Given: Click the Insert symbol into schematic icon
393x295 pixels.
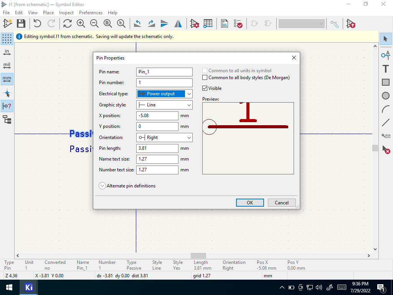Looking at the screenshot, I should tap(351, 24).
